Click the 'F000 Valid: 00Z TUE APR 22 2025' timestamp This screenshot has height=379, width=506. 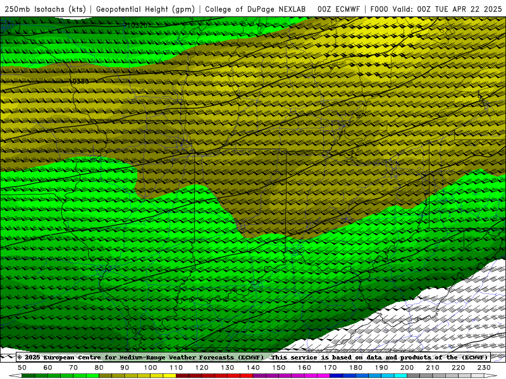point(436,9)
